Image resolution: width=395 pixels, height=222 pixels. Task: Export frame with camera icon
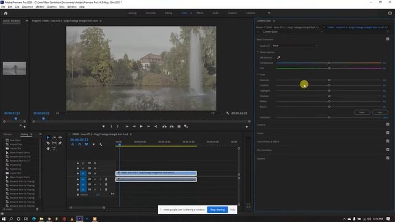[179, 126]
